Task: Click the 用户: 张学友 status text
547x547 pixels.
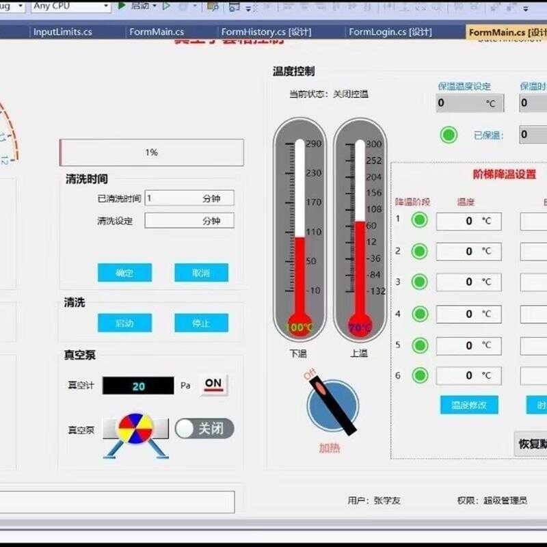Action: tap(374, 501)
